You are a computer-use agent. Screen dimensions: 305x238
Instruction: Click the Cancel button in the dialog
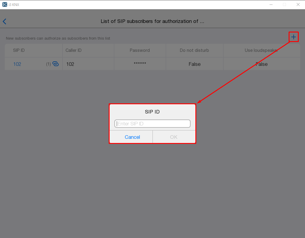click(x=132, y=137)
